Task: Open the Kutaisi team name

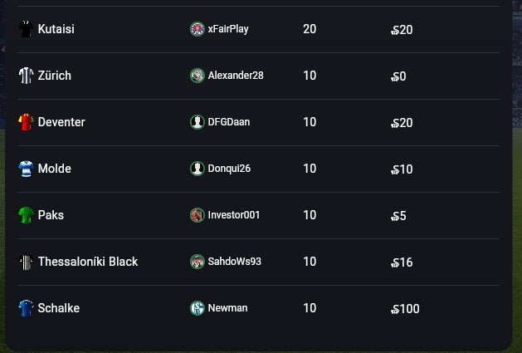Action: (x=56, y=29)
